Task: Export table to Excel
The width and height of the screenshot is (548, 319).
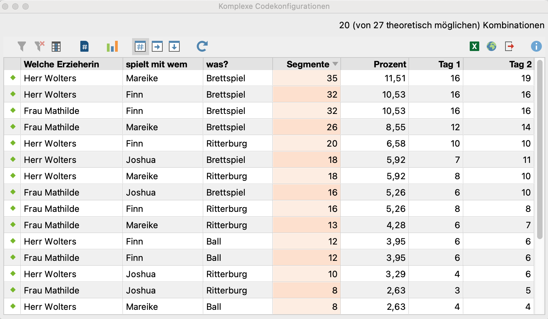Action: point(474,46)
